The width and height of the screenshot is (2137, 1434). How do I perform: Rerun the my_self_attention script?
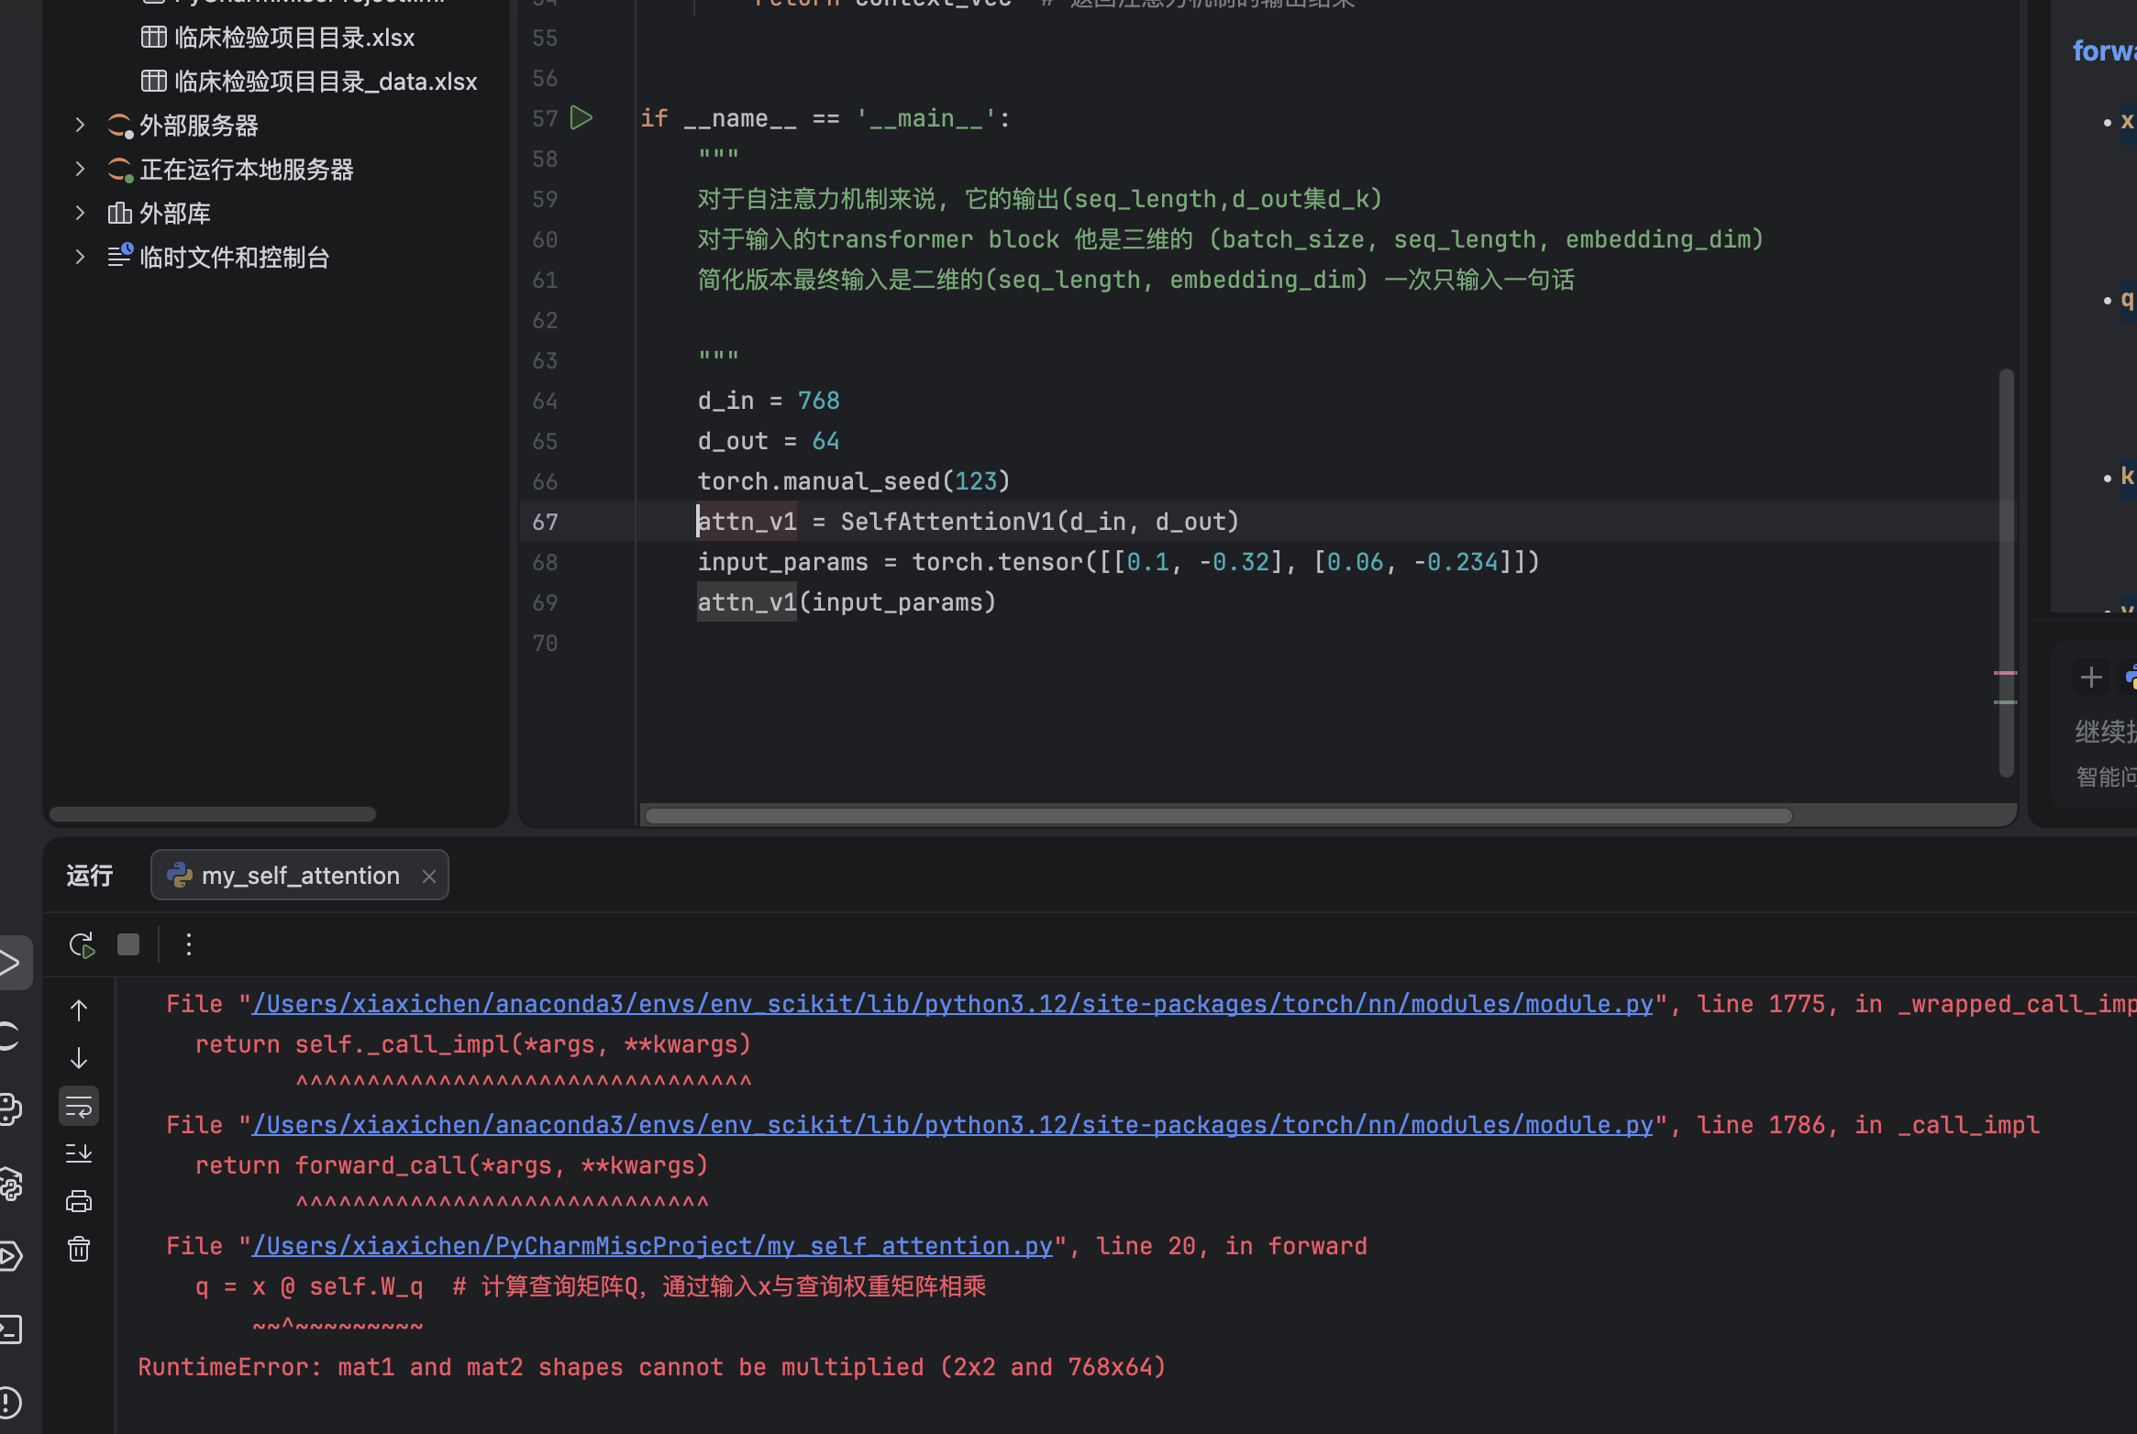pyautogui.click(x=82, y=944)
